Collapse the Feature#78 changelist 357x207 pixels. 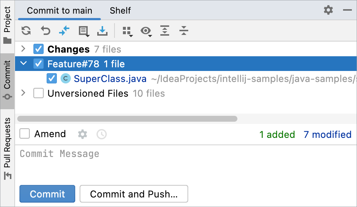click(23, 63)
